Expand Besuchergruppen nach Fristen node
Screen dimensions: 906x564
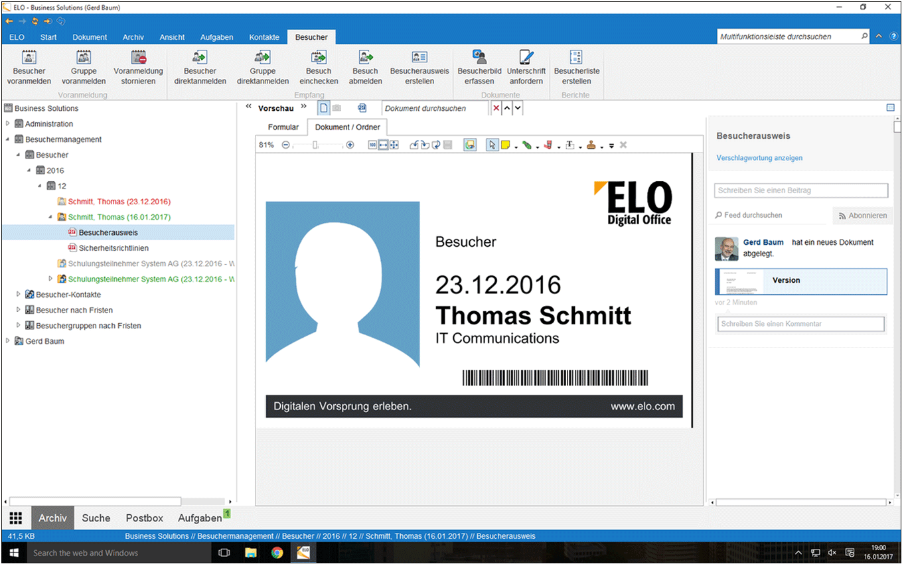(x=19, y=325)
